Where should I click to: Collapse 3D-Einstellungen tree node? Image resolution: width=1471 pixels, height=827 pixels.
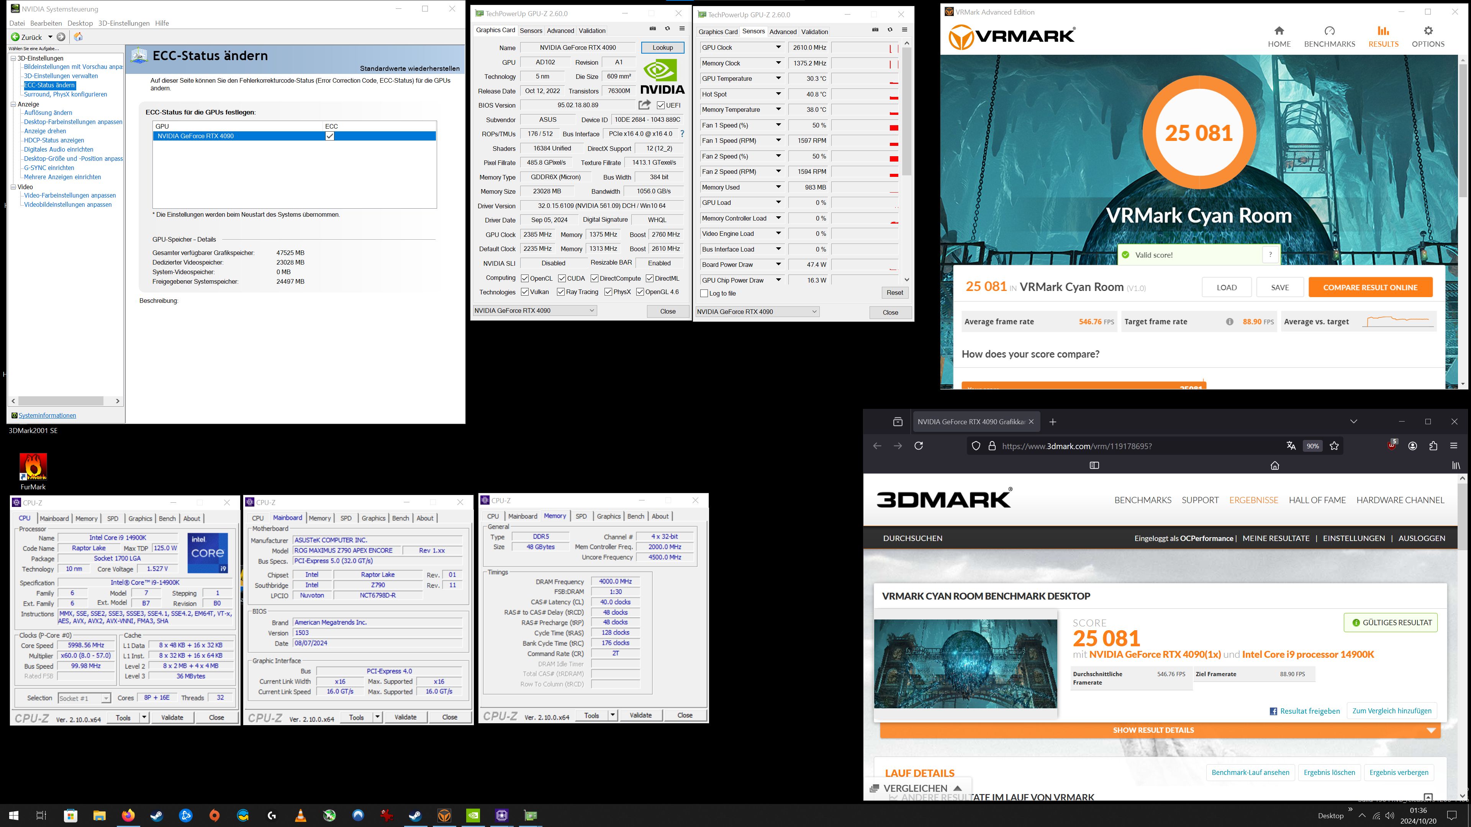(13, 58)
